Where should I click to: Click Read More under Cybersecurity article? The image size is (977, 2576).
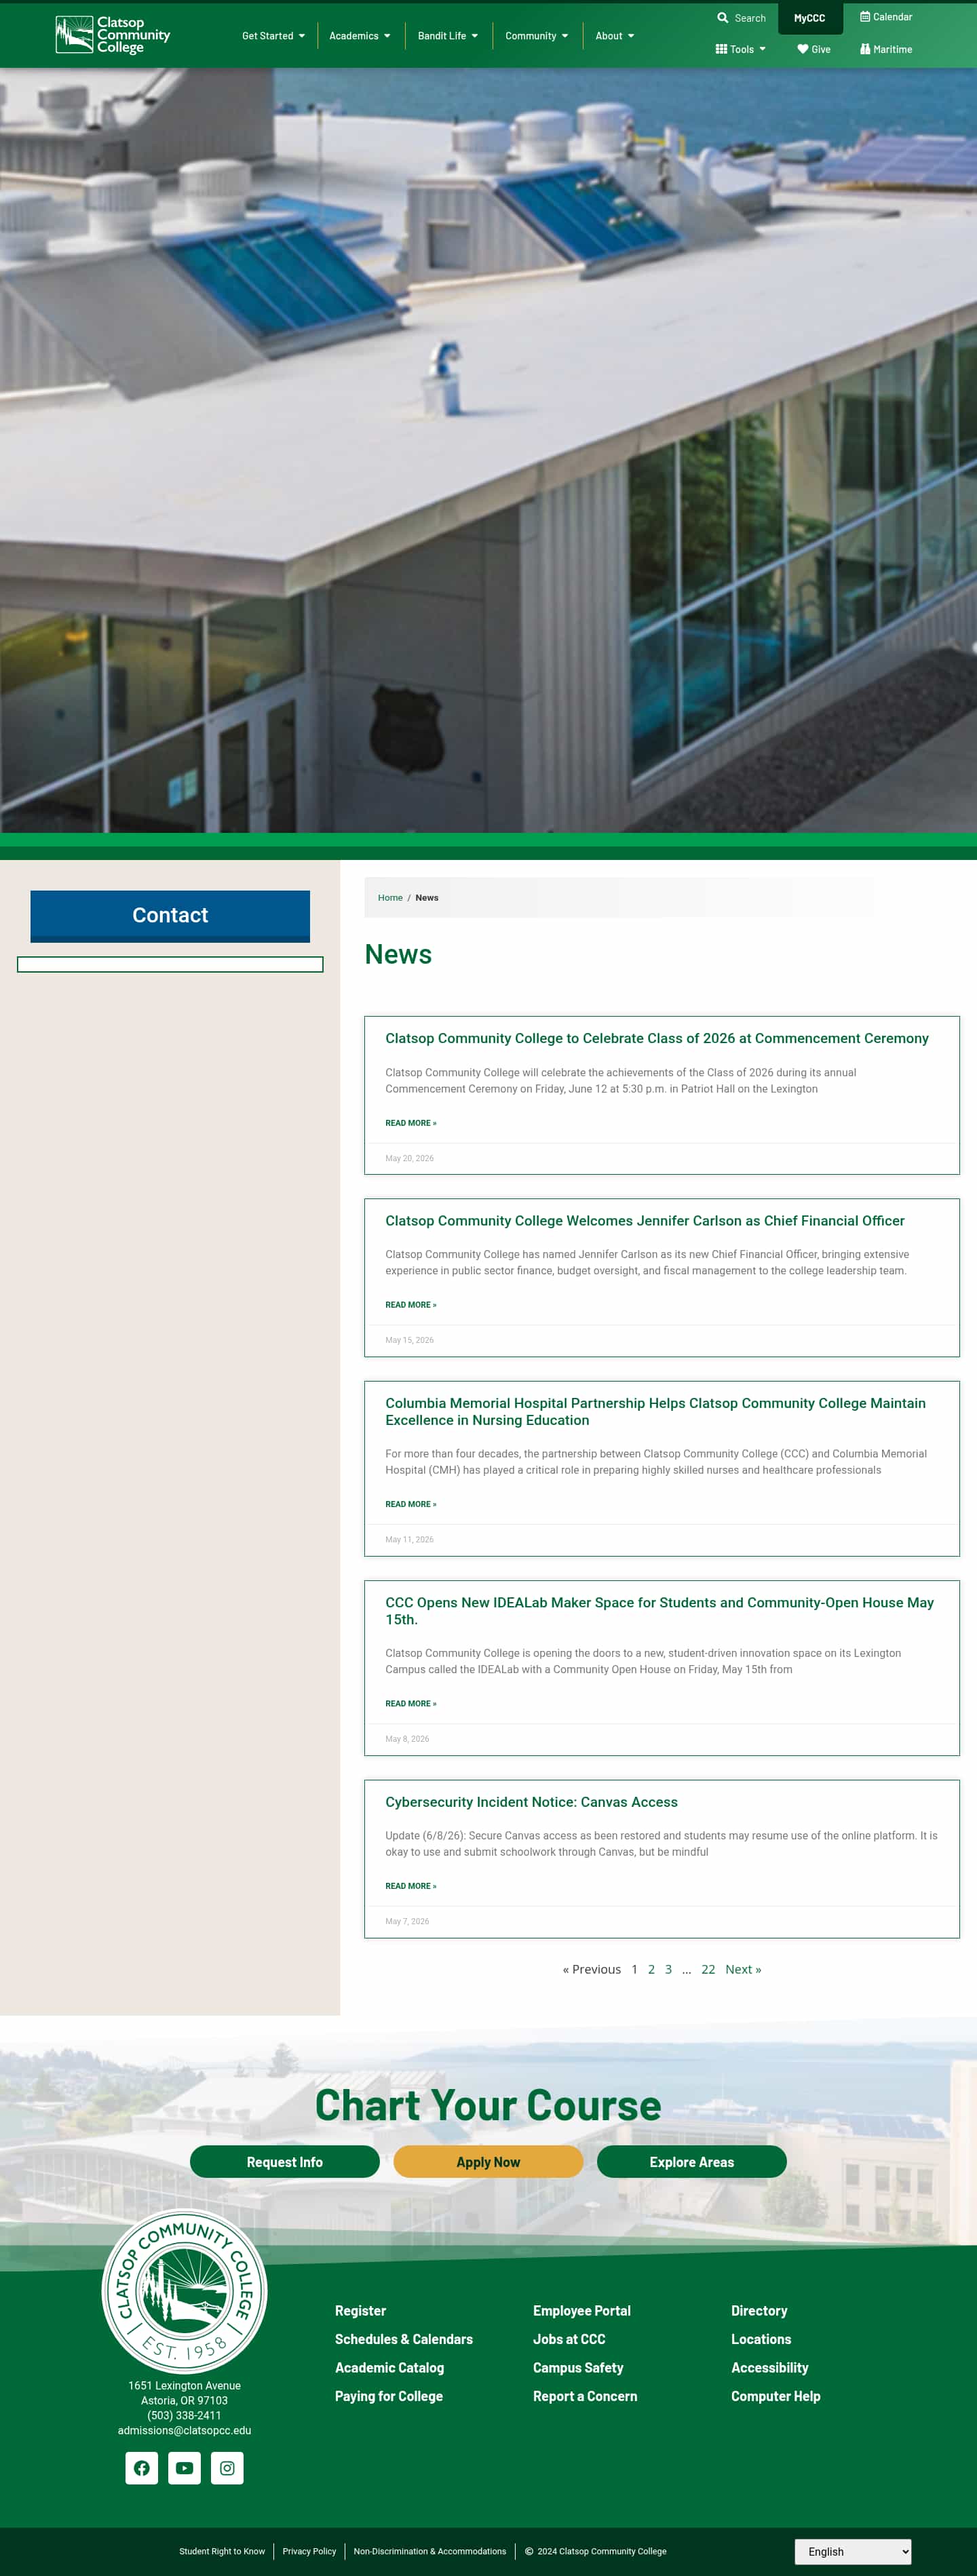click(411, 1886)
